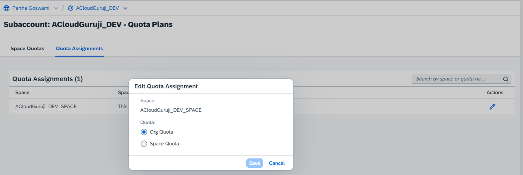Select the Org Quota radio button
The height and width of the screenshot is (175, 523).
(x=144, y=132)
